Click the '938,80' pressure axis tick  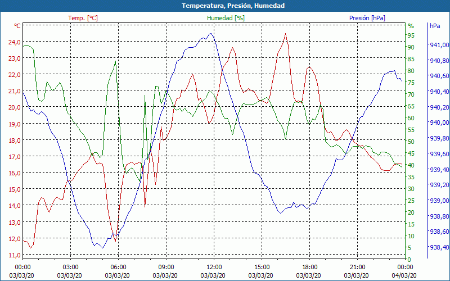[x=439, y=216]
